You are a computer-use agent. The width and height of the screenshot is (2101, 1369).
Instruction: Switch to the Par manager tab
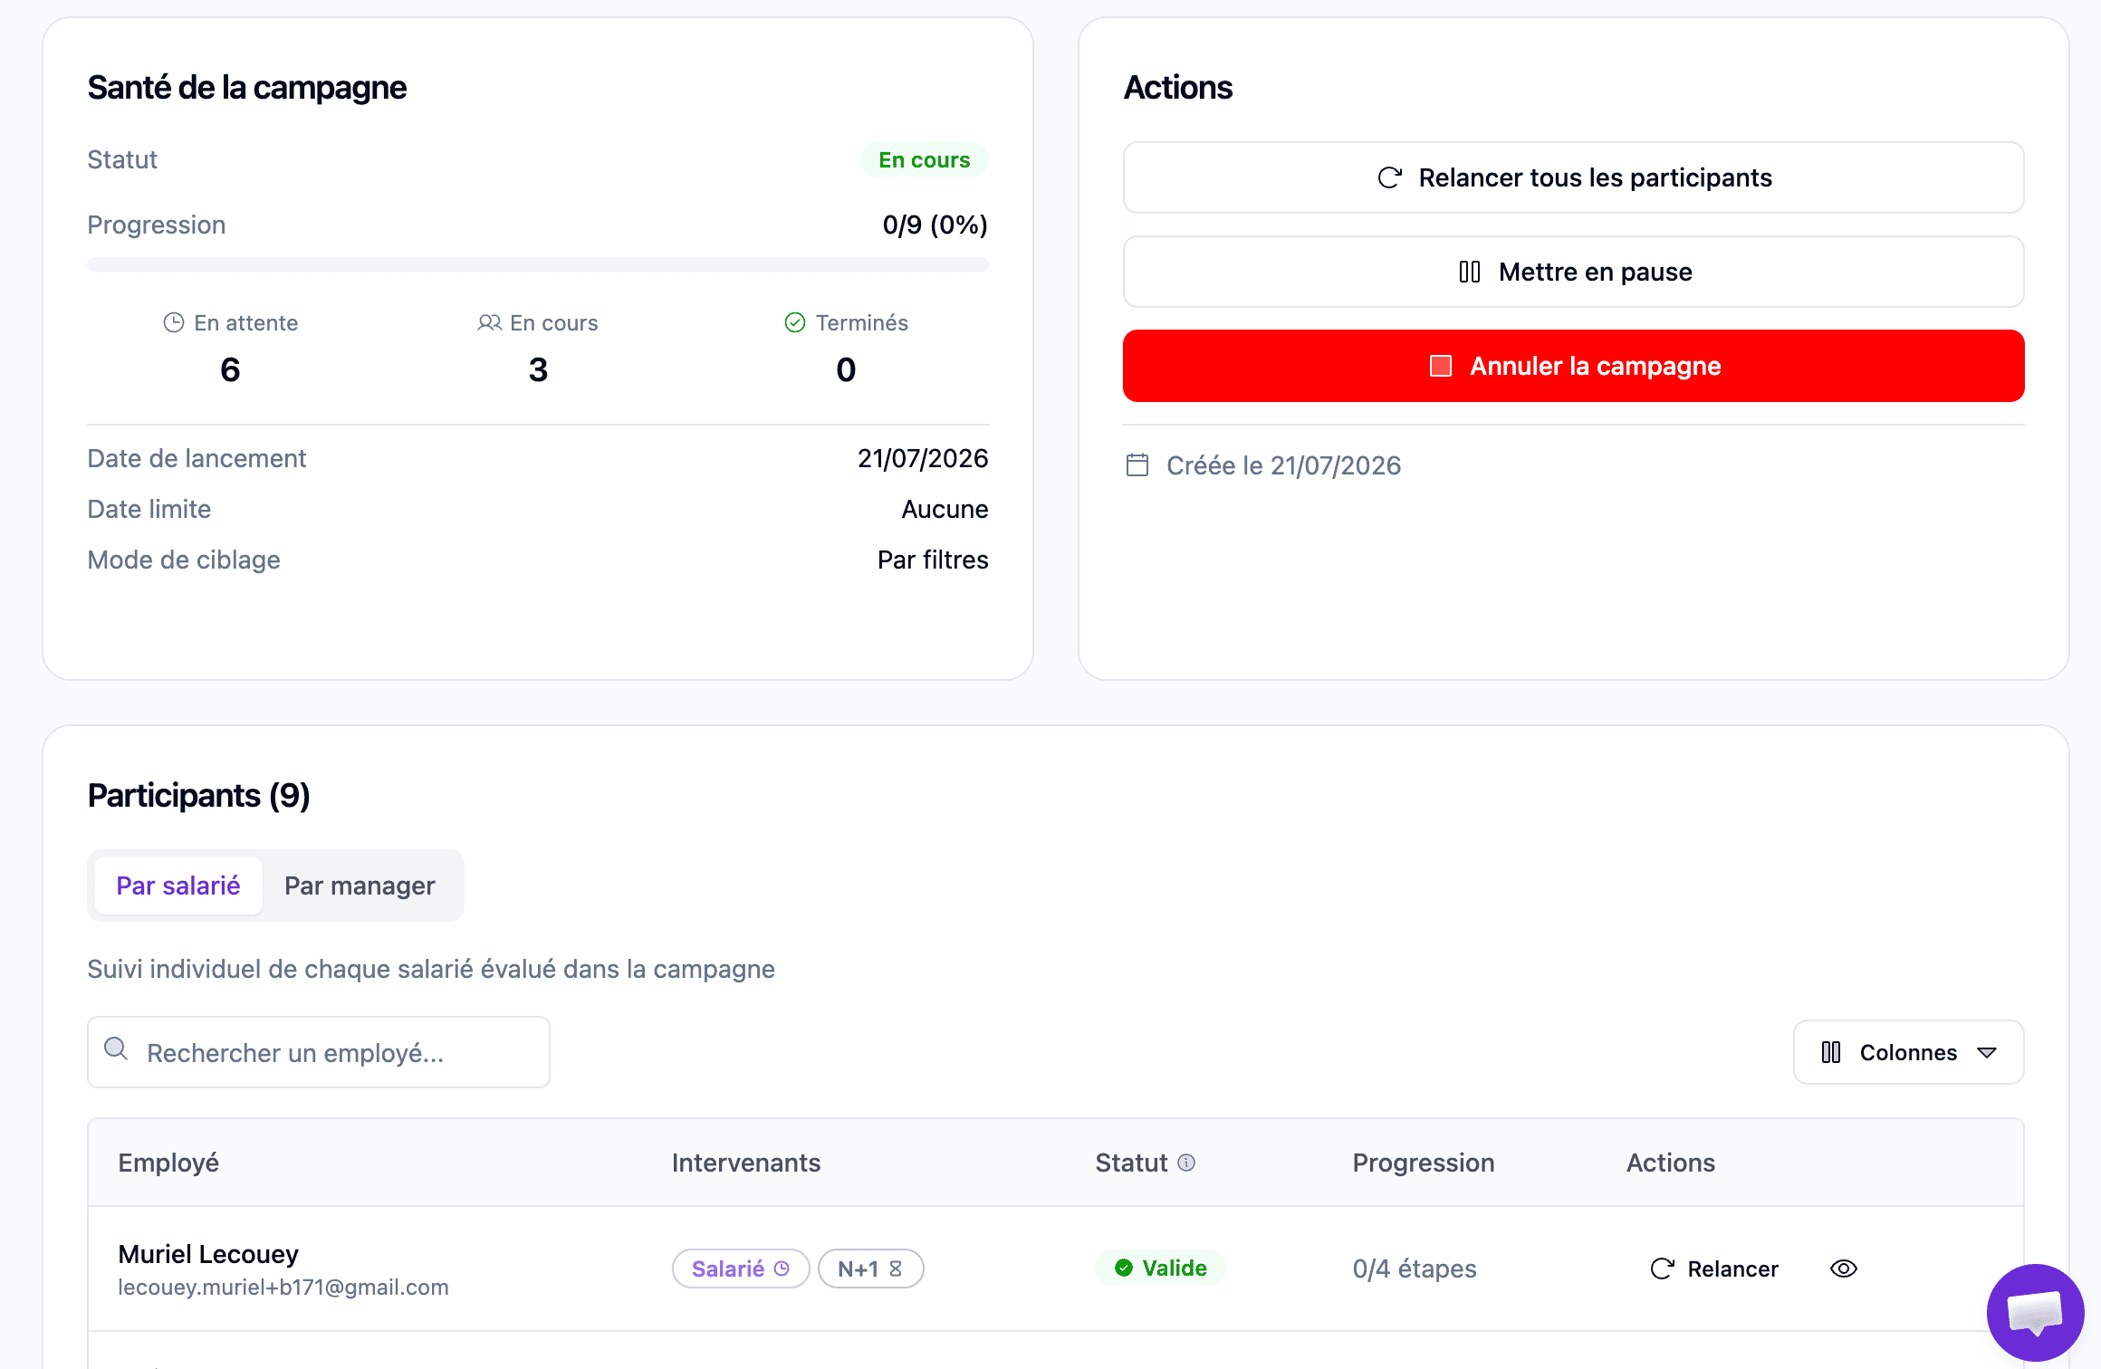[360, 886]
